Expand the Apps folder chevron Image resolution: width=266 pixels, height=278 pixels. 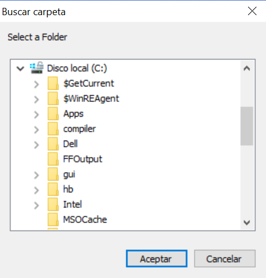(x=36, y=115)
